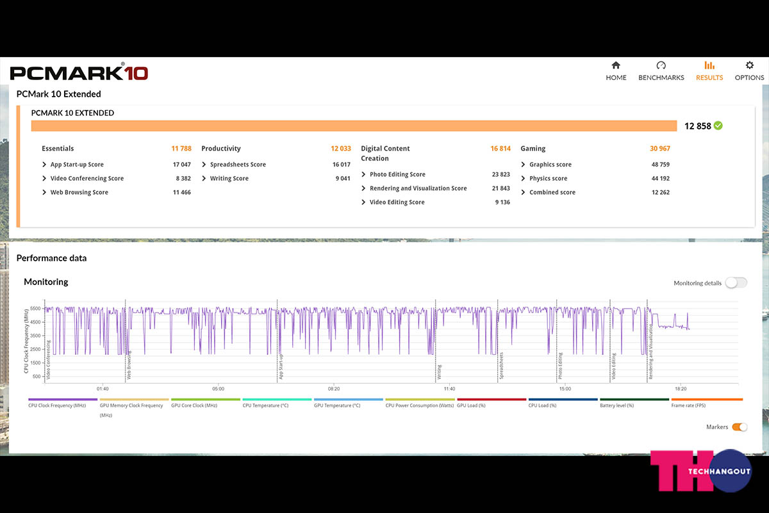Click the green valid-score checkmark icon
Image resolution: width=769 pixels, height=513 pixels.
click(x=718, y=126)
